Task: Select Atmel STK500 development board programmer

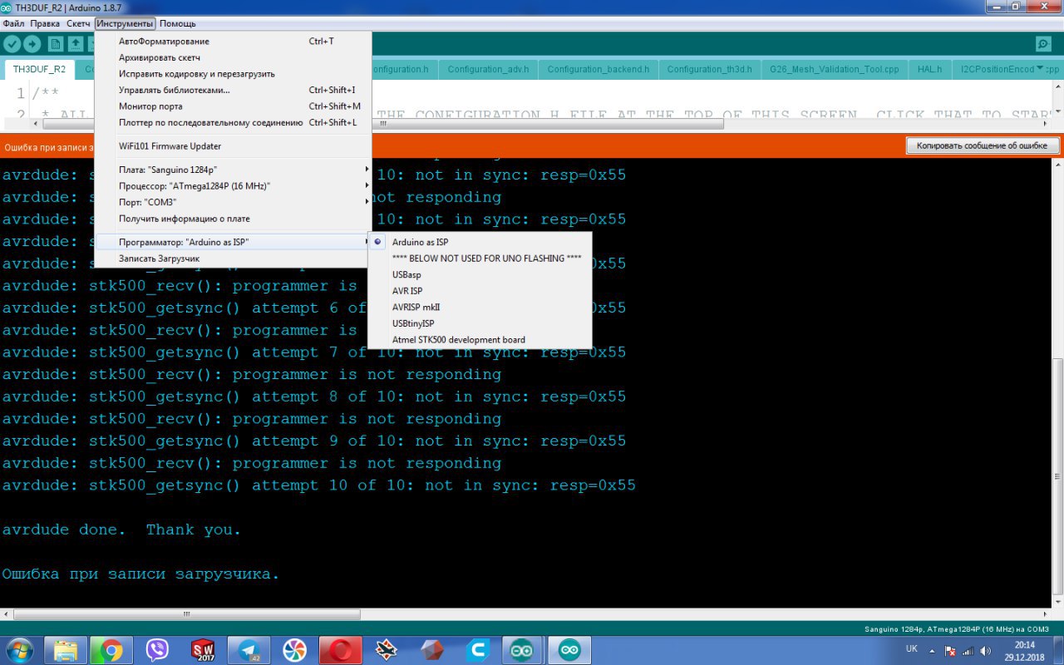Action: [480, 339]
